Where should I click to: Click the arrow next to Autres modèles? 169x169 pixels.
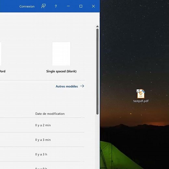[x=82, y=86]
